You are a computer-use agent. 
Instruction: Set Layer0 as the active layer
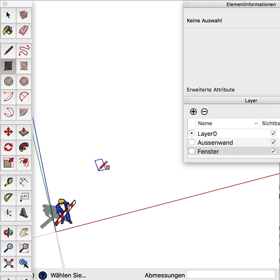191,133
